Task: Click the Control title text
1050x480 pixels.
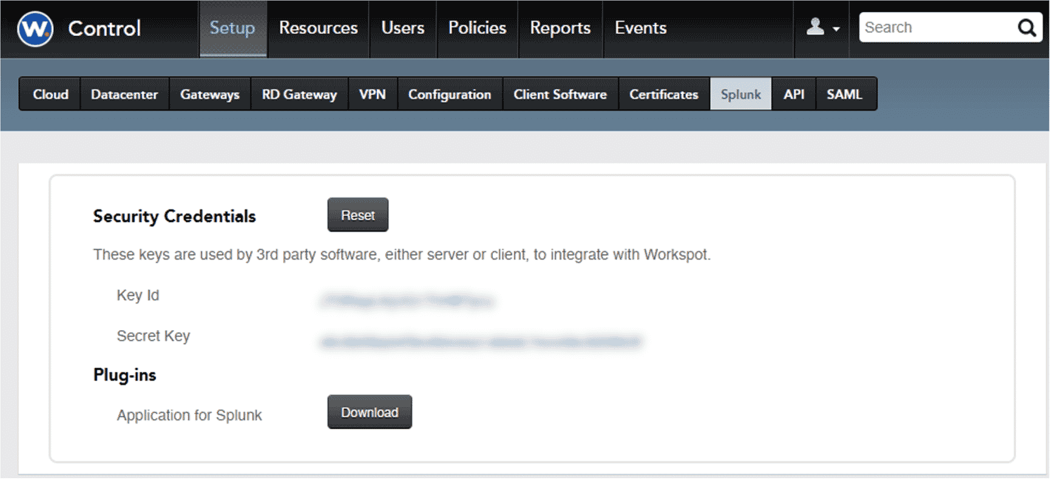Action: coord(104,29)
